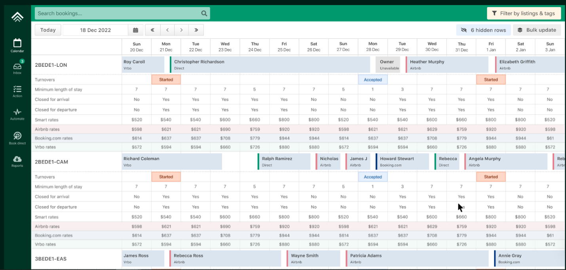Open Patricia Adams Airbnb booking
This screenshot has height=270, width=566.
coord(417,259)
